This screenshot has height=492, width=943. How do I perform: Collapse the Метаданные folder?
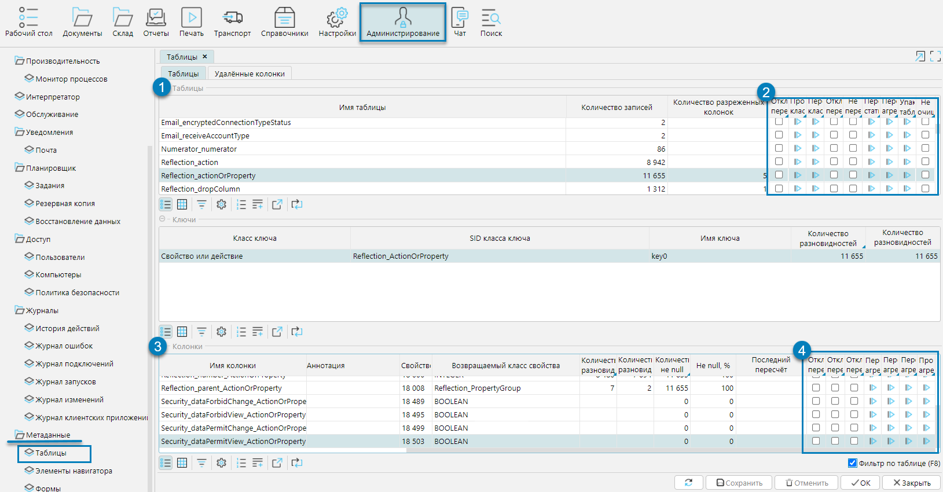[x=20, y=435]
